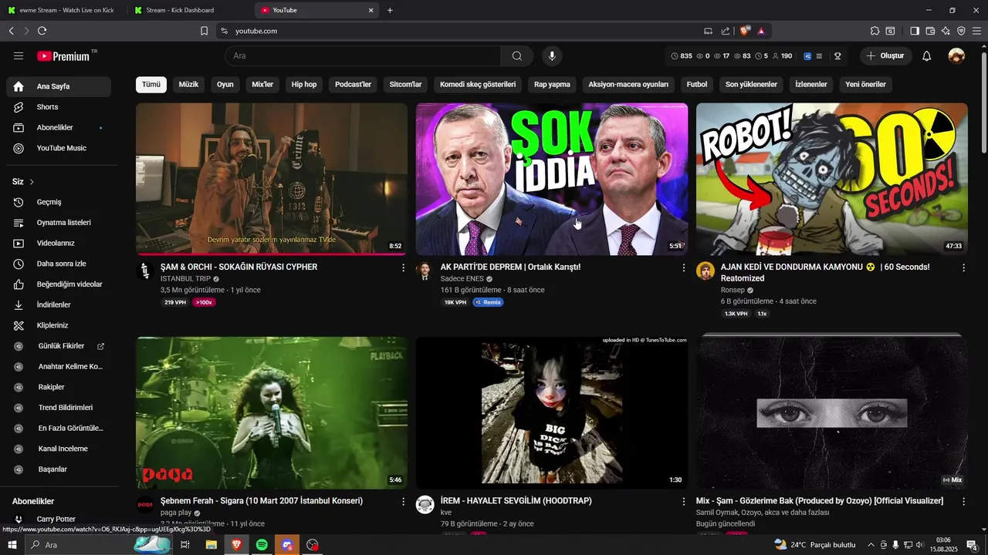Open a new browser tab
The image size is (988, 555).
pos(390,10)
